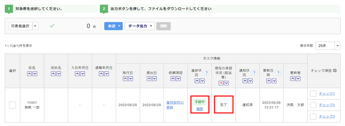This screenshot has width=345, height=126.
Task: Sort 退職年月日 column descending
Action: click(107, 74)
